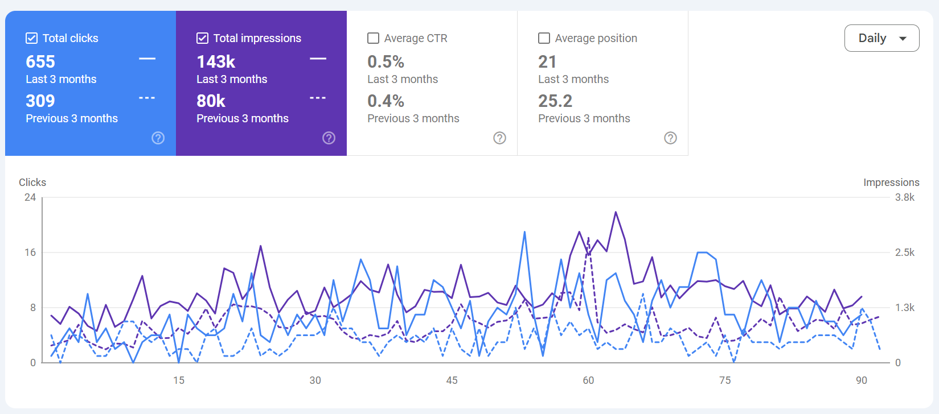Screen dimensions: 939x414
Task: Open help icon in Average position card
Action: click(x=671, y=138)
